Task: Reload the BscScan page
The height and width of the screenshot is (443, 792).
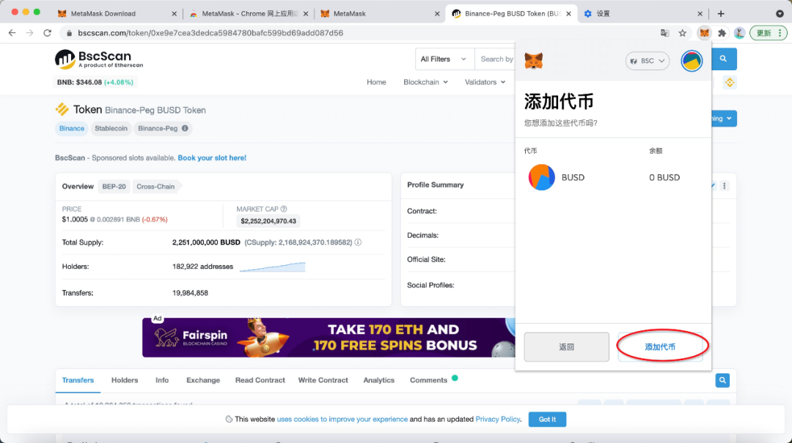Action: pos(48,33)
